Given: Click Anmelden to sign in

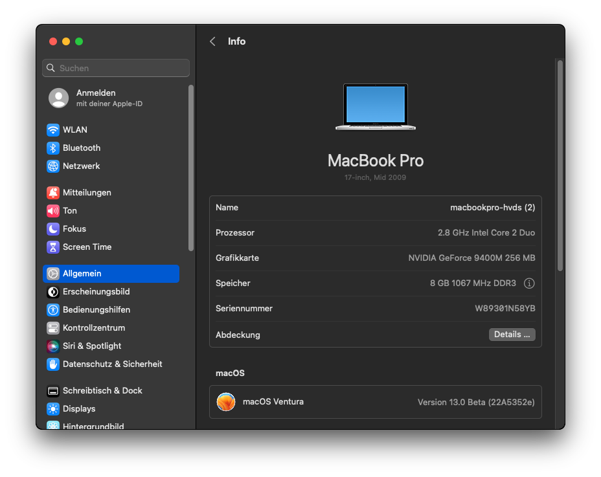Looking at the screenshot, I should (x=96, y=93).
